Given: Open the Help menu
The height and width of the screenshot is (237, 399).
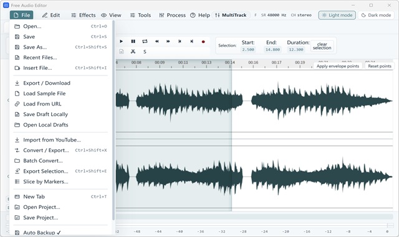Looking at the screenshot, I should tap(200, 15).
